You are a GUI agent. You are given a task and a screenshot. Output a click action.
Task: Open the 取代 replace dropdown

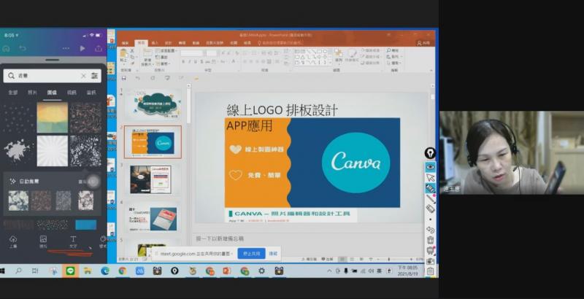(393, 57)
